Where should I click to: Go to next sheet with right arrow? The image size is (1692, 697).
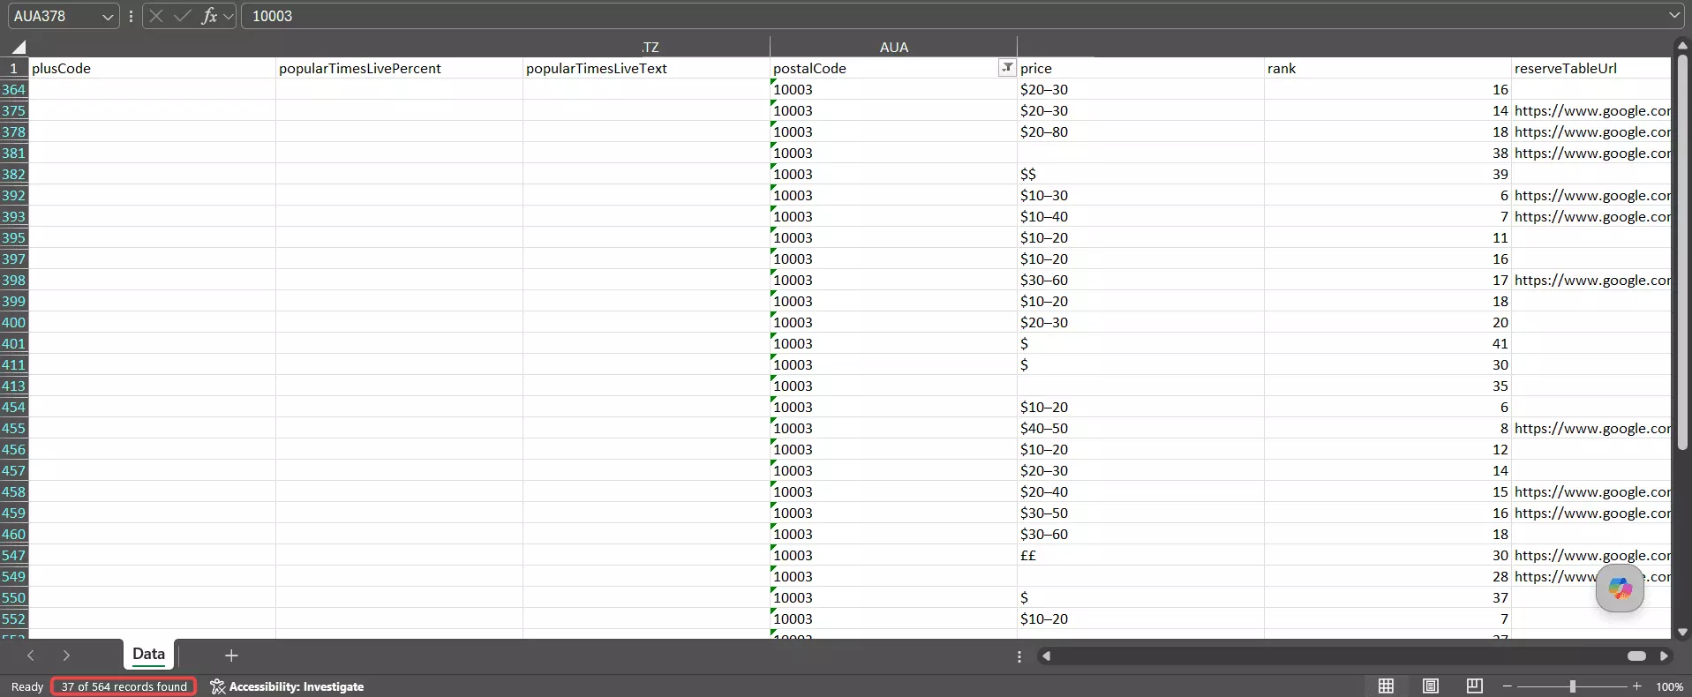66,656
